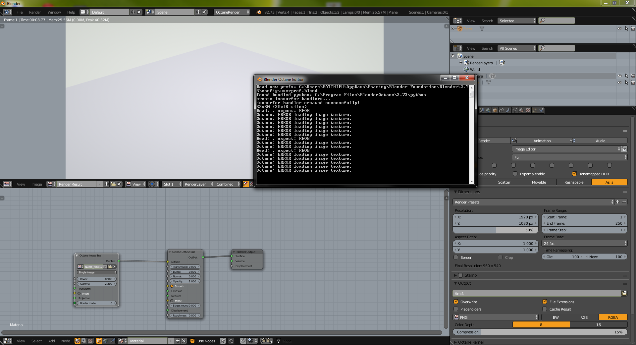Click the Scene icon in the outliner
The image size is (636, 345).
click(460, 56)
